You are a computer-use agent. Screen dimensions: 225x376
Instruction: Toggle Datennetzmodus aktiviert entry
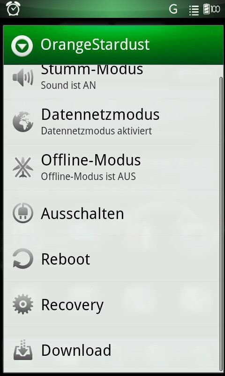(x=112, y=122)
